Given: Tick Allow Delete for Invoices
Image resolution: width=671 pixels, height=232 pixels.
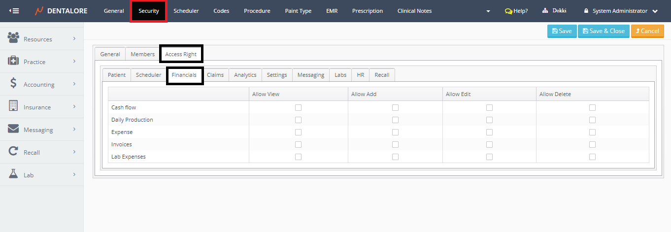Looking at the screenshot, I should tap(592, 144).
